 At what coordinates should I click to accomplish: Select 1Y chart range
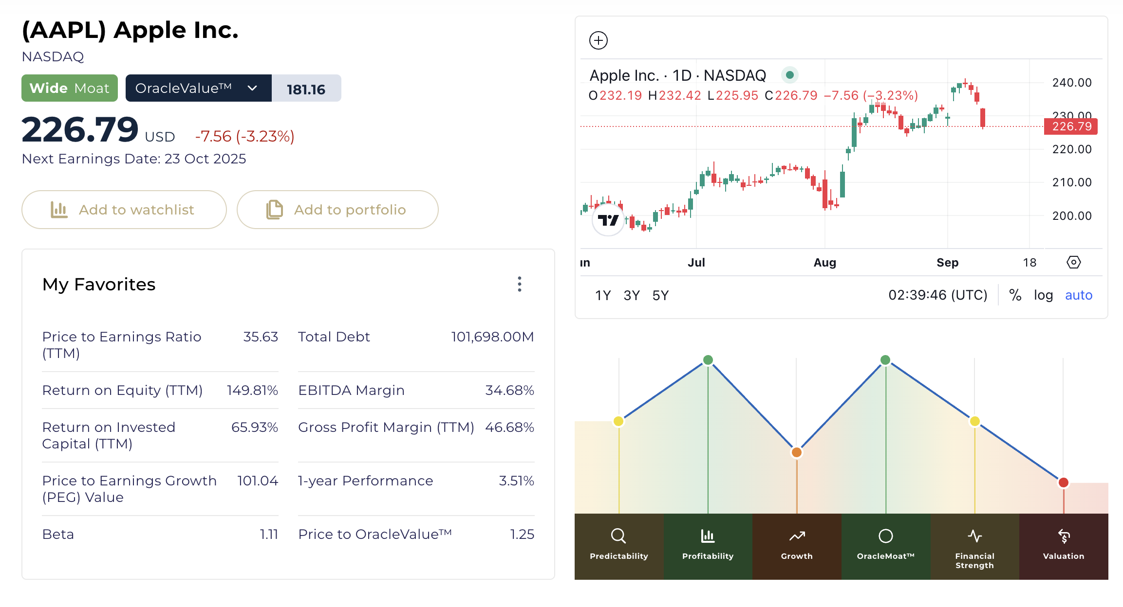pyautogui.click(x=603, y=295)
